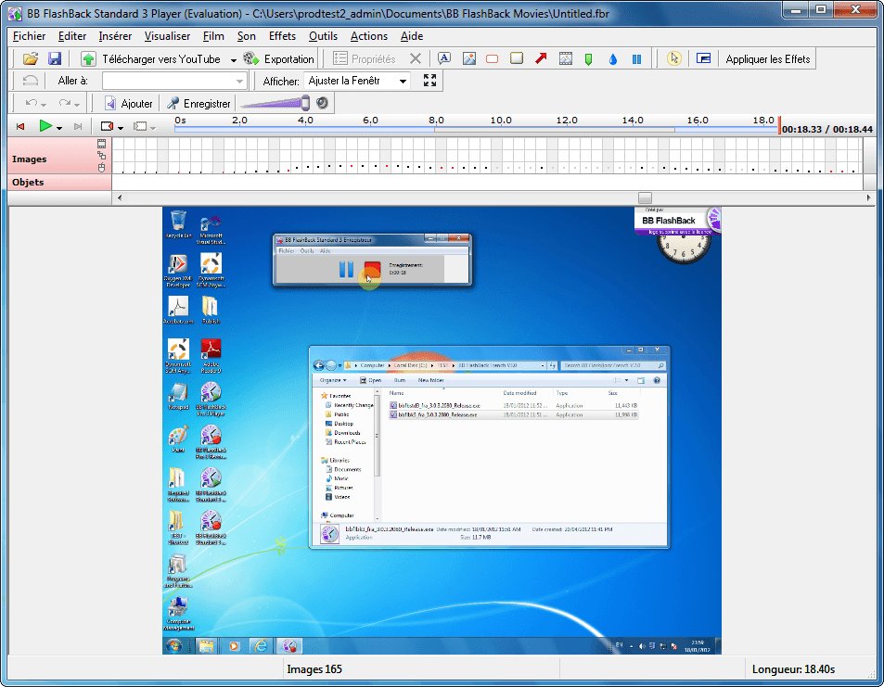Click the Ajouter sound file icon
The width and height of the screenshot is (884, 687).
click(x=110, y=103)
